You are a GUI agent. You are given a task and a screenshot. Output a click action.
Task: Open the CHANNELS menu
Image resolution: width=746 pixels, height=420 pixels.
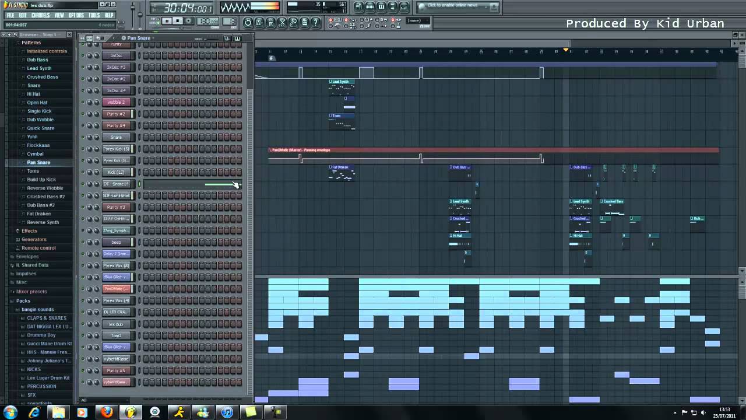[x=40, y=15]
